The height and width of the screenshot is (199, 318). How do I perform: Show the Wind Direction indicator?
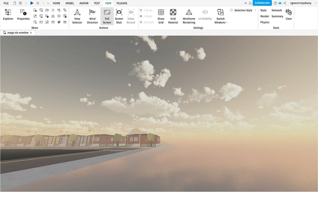[92, 16]
